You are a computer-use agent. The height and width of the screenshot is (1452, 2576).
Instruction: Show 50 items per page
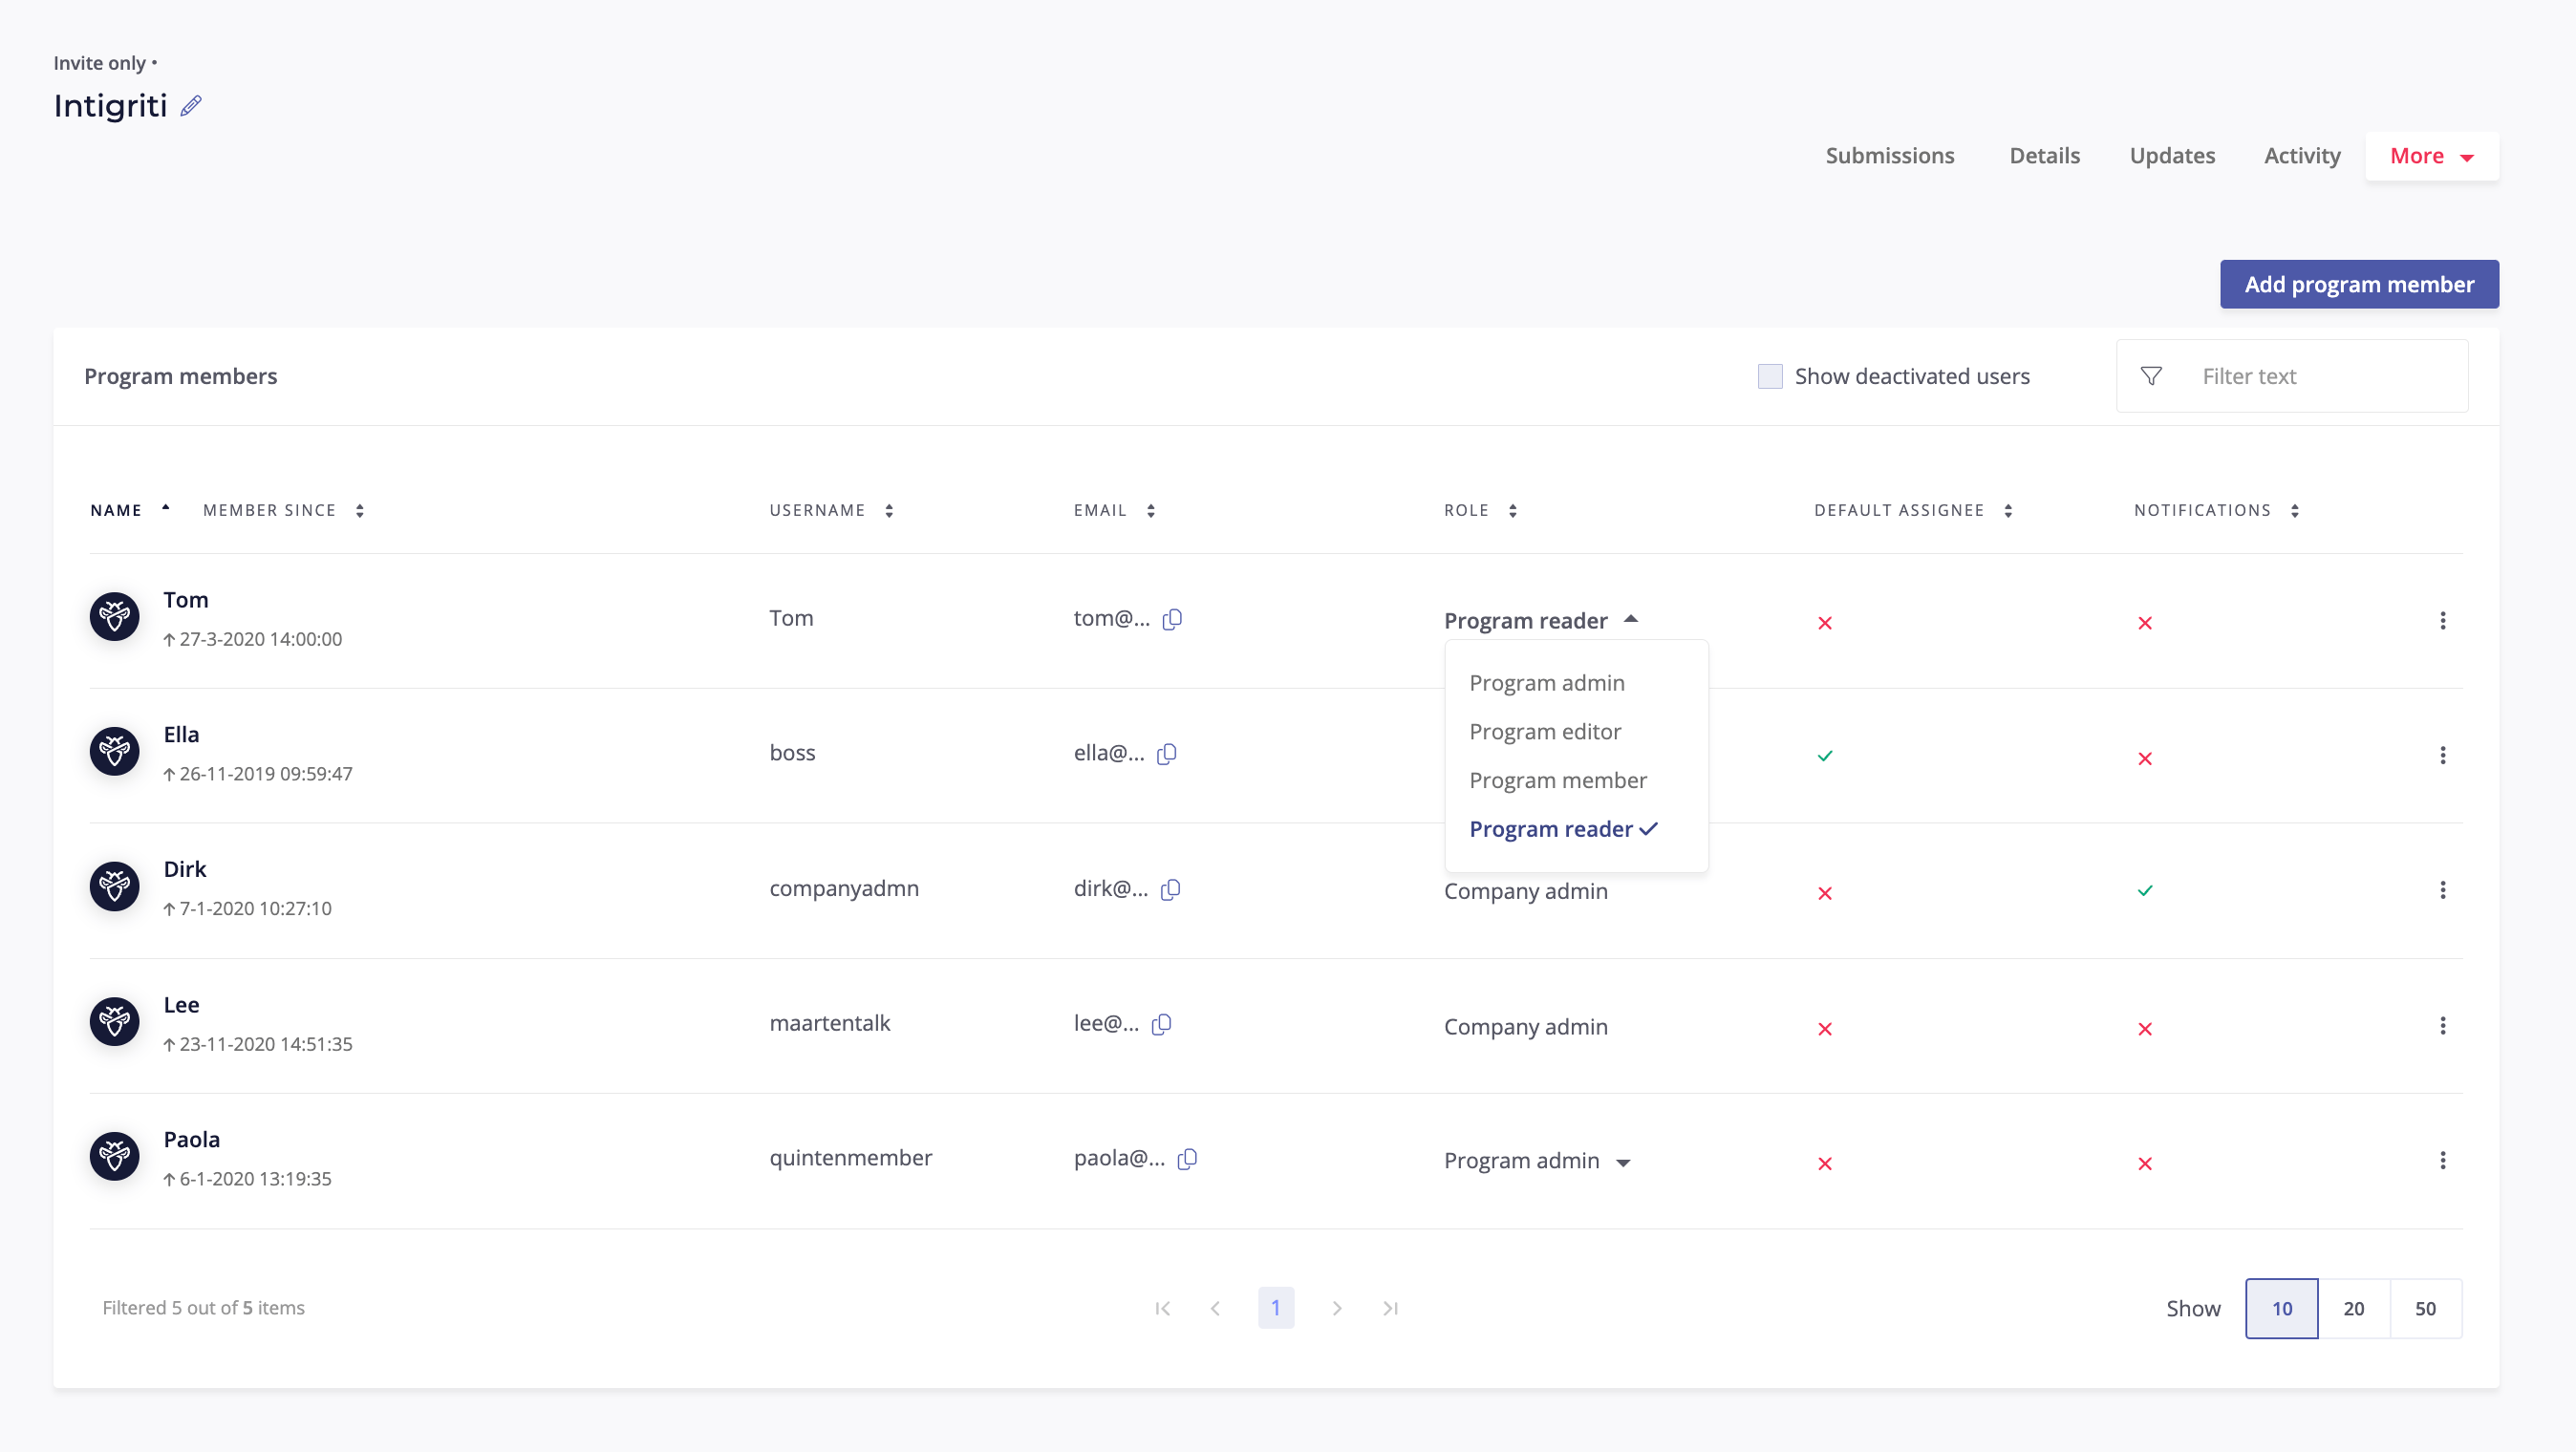[x=2425, y=1309]
